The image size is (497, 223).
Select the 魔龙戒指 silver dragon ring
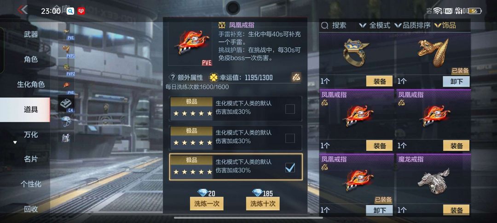(x=433, y=182)
